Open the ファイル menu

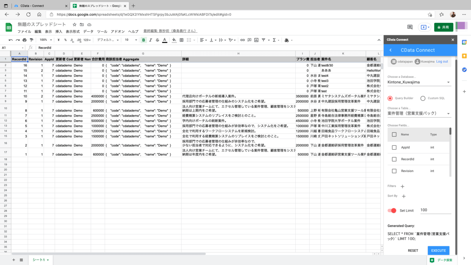point(24,31)
